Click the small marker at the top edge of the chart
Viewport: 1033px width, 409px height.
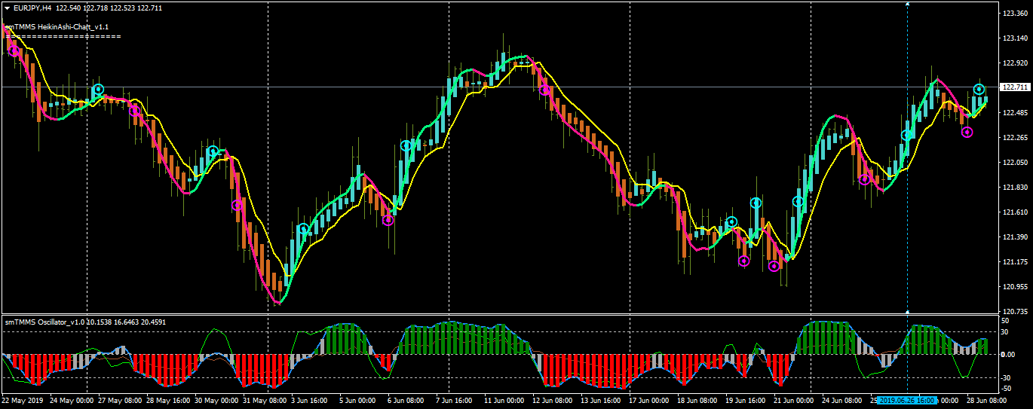(907, 5)
